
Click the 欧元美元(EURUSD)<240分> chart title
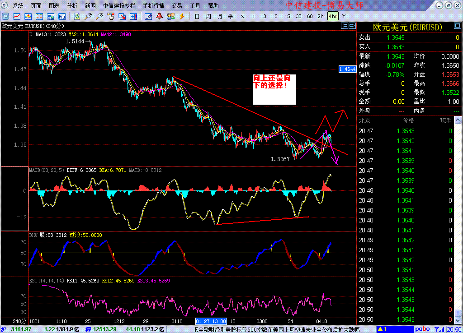tap(33, 26)
